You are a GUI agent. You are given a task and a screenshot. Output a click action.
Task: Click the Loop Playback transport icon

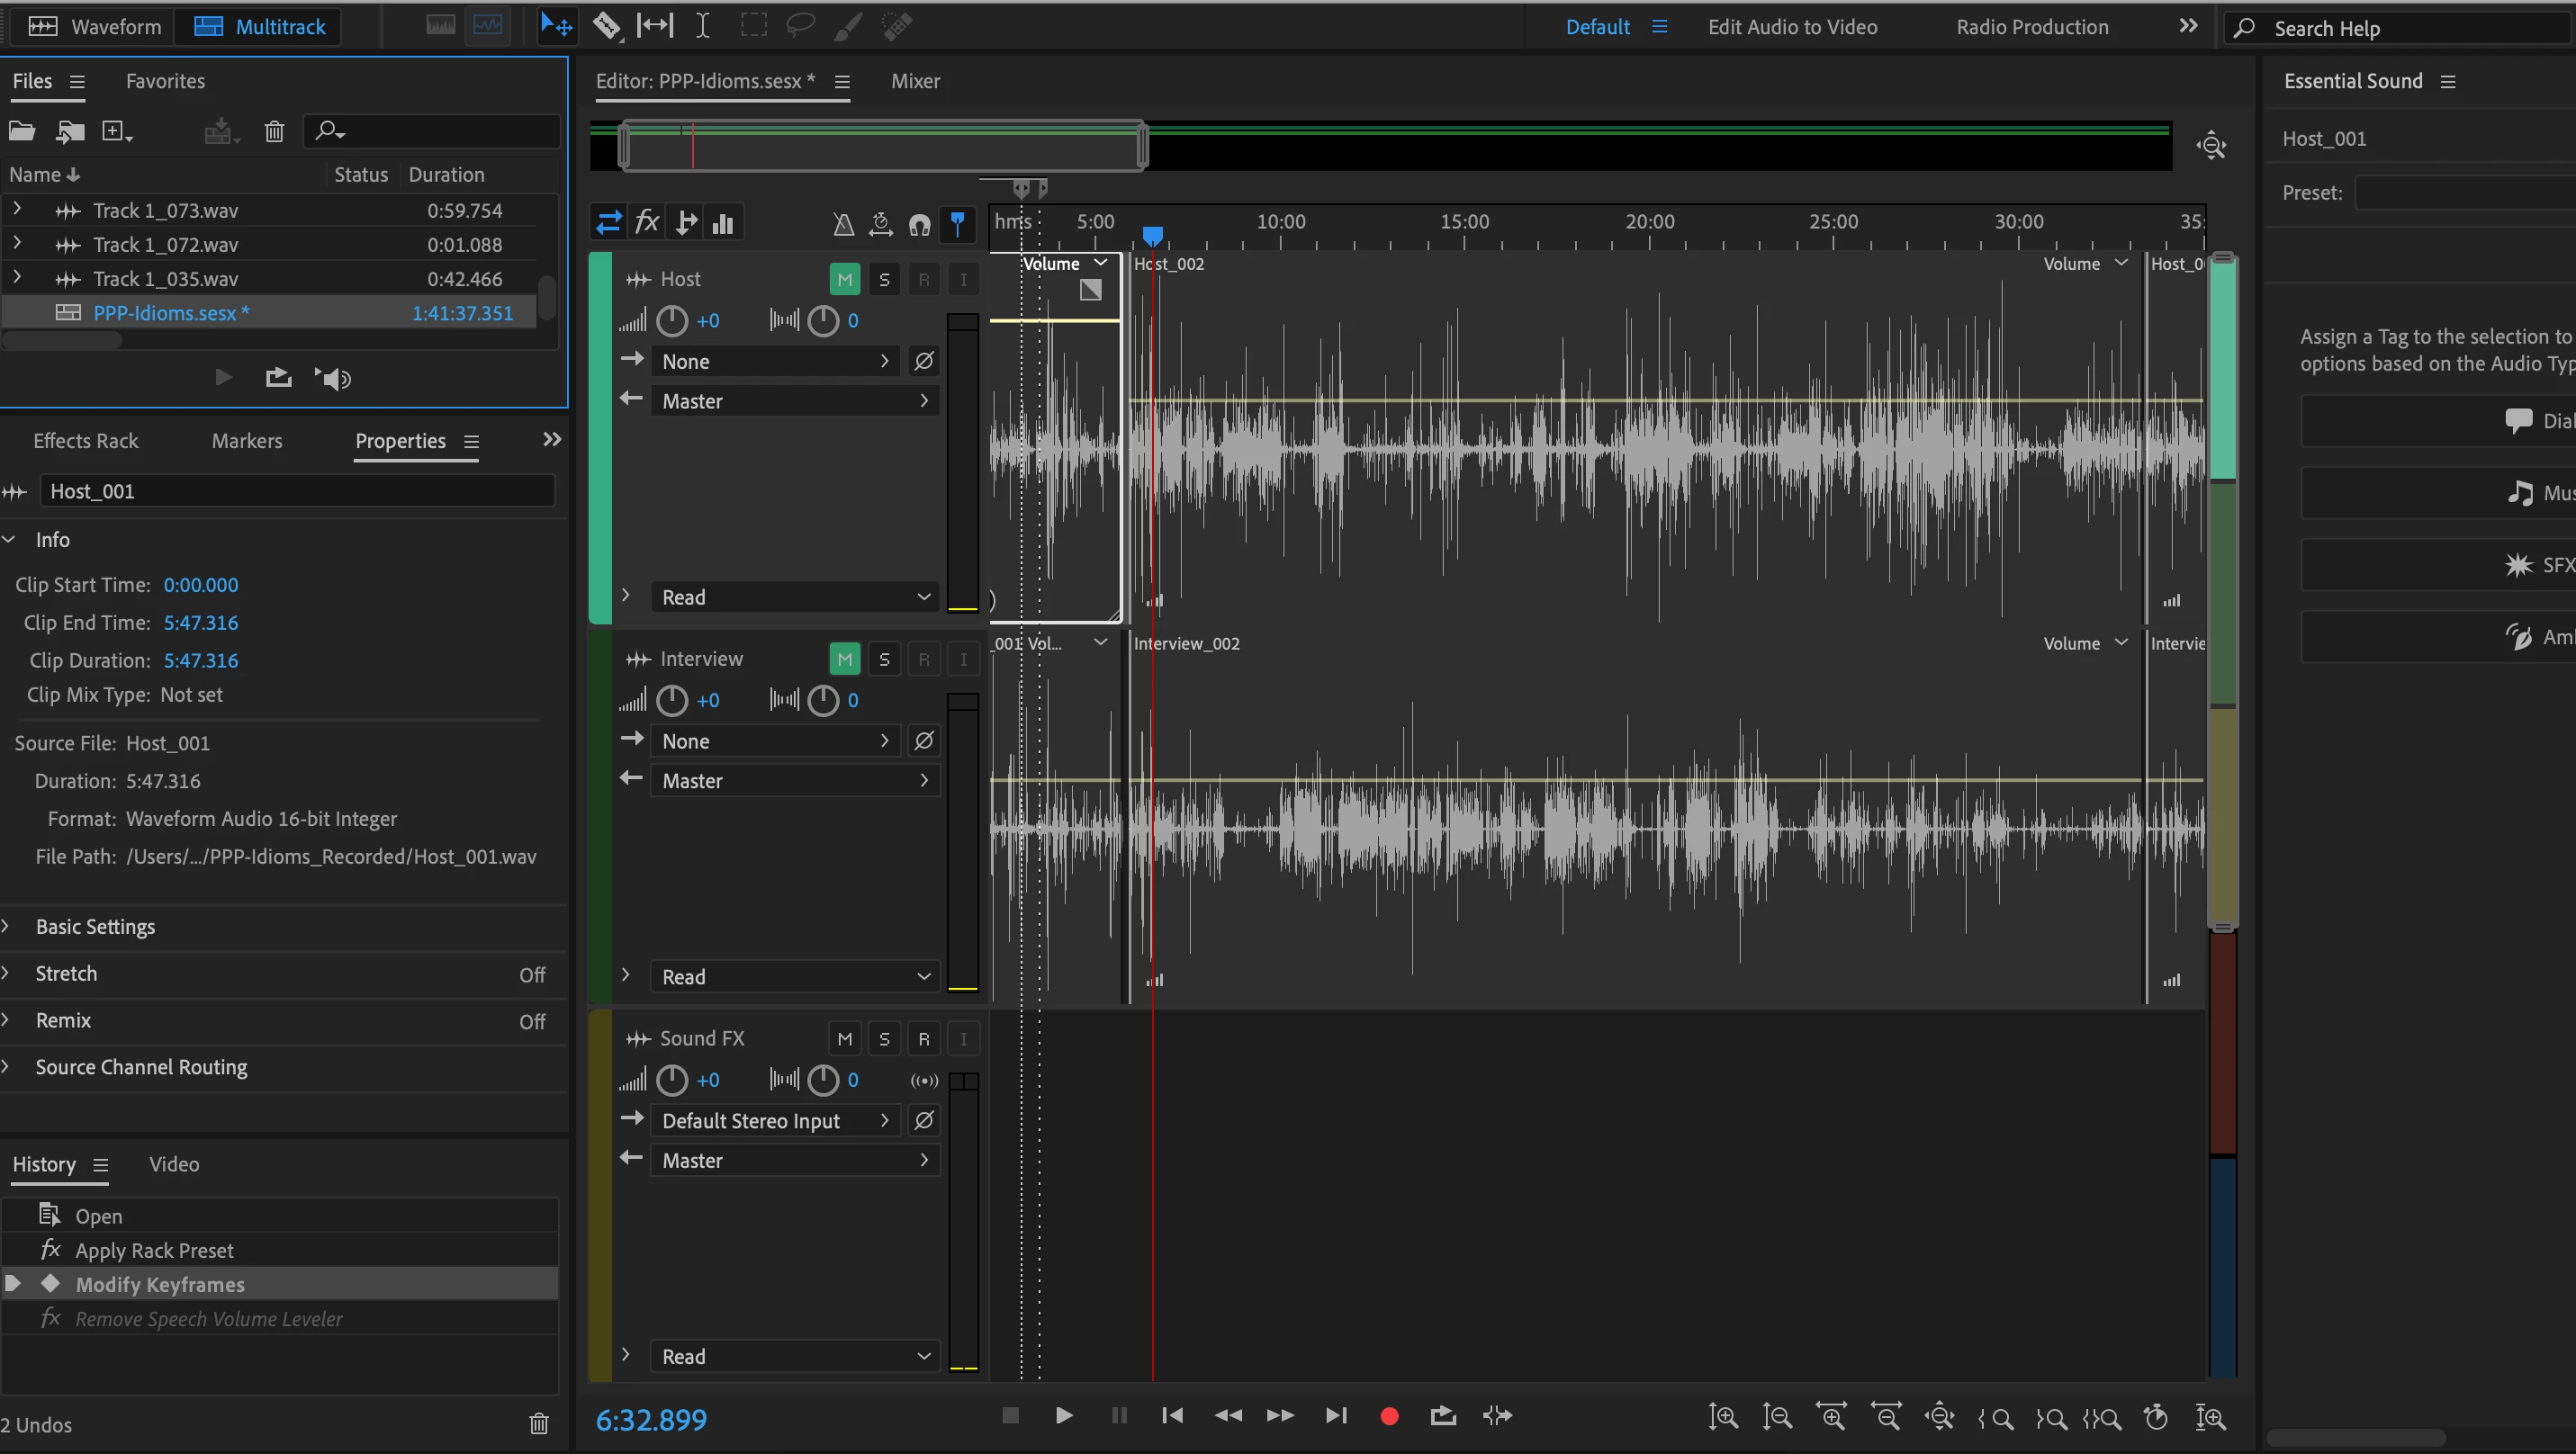click(x=1443, y=1416)
